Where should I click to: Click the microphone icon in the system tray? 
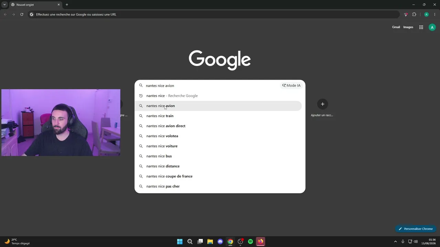pyautogui.click(x=403, y=242)
